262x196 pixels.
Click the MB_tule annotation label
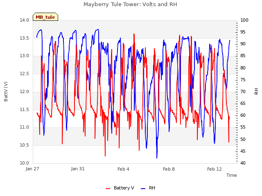45,17
